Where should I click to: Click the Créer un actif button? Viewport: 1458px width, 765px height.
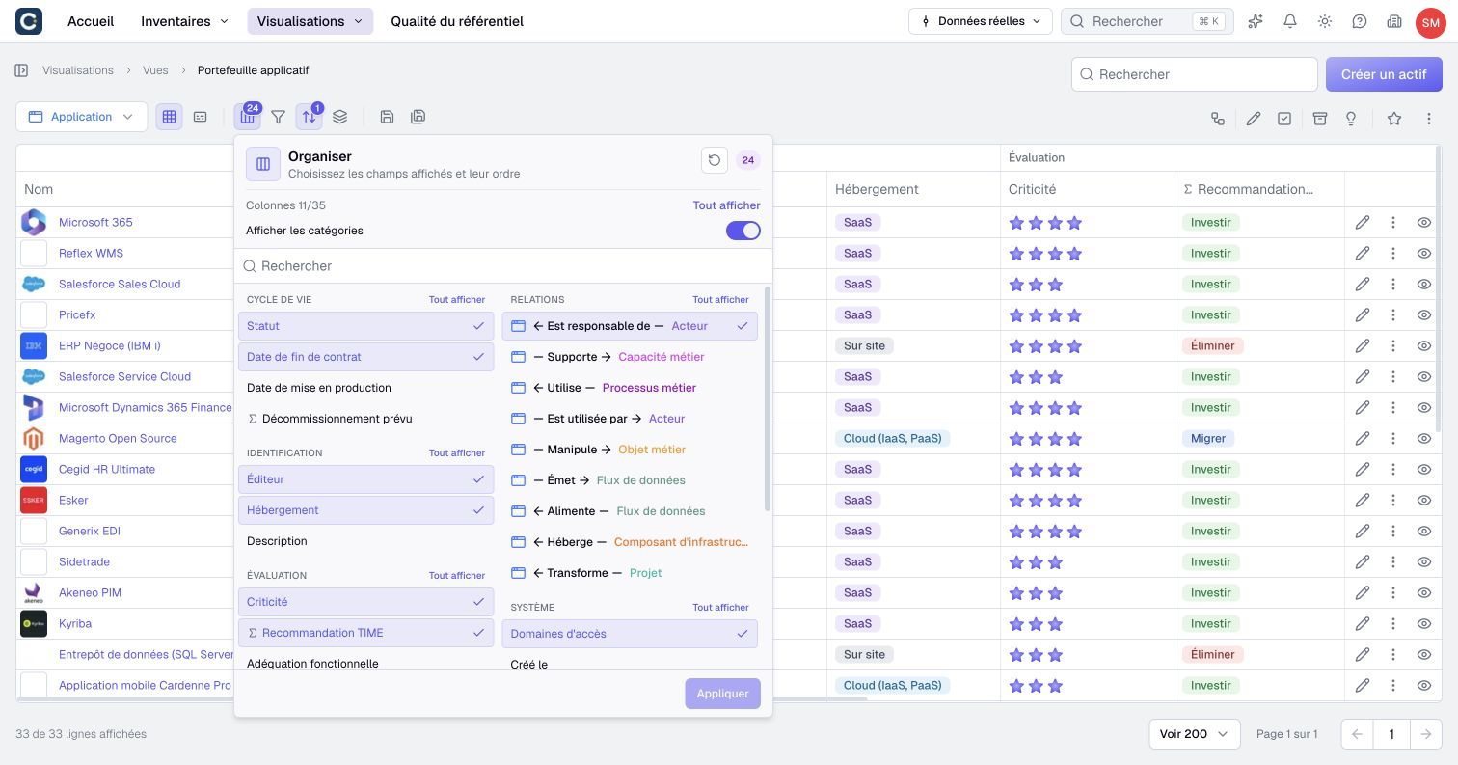pos(1384,74)
